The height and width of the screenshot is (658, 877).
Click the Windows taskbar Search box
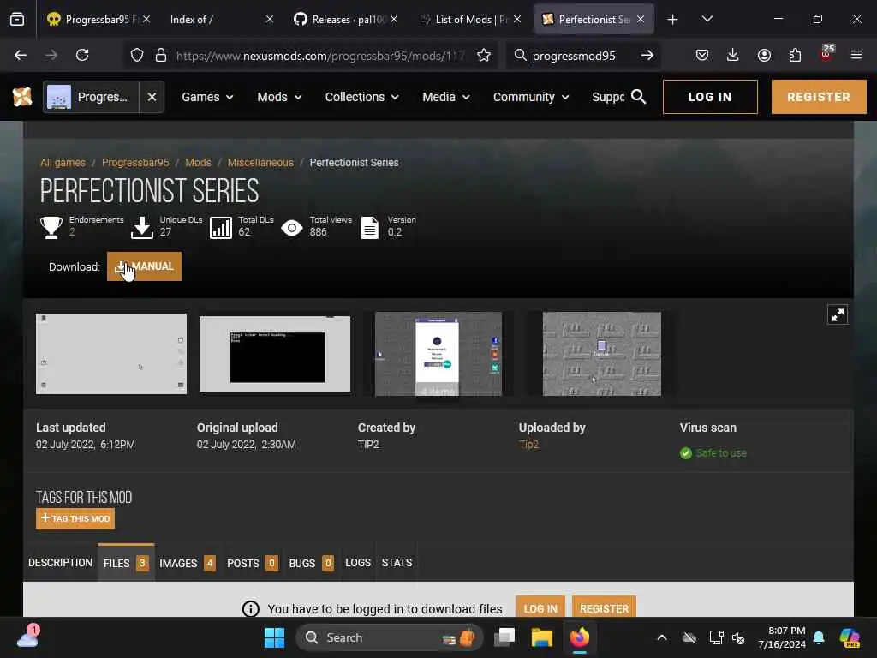point(389,637)
